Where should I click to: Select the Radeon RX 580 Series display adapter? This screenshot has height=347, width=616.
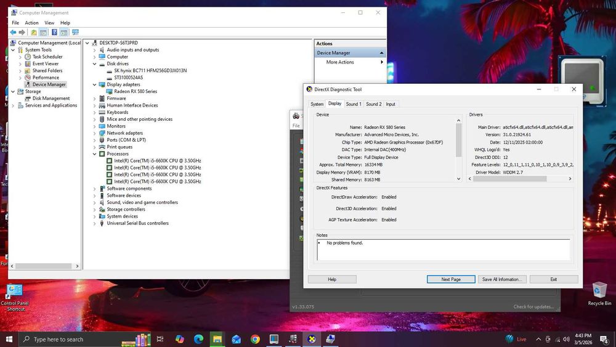coord(136,91)
